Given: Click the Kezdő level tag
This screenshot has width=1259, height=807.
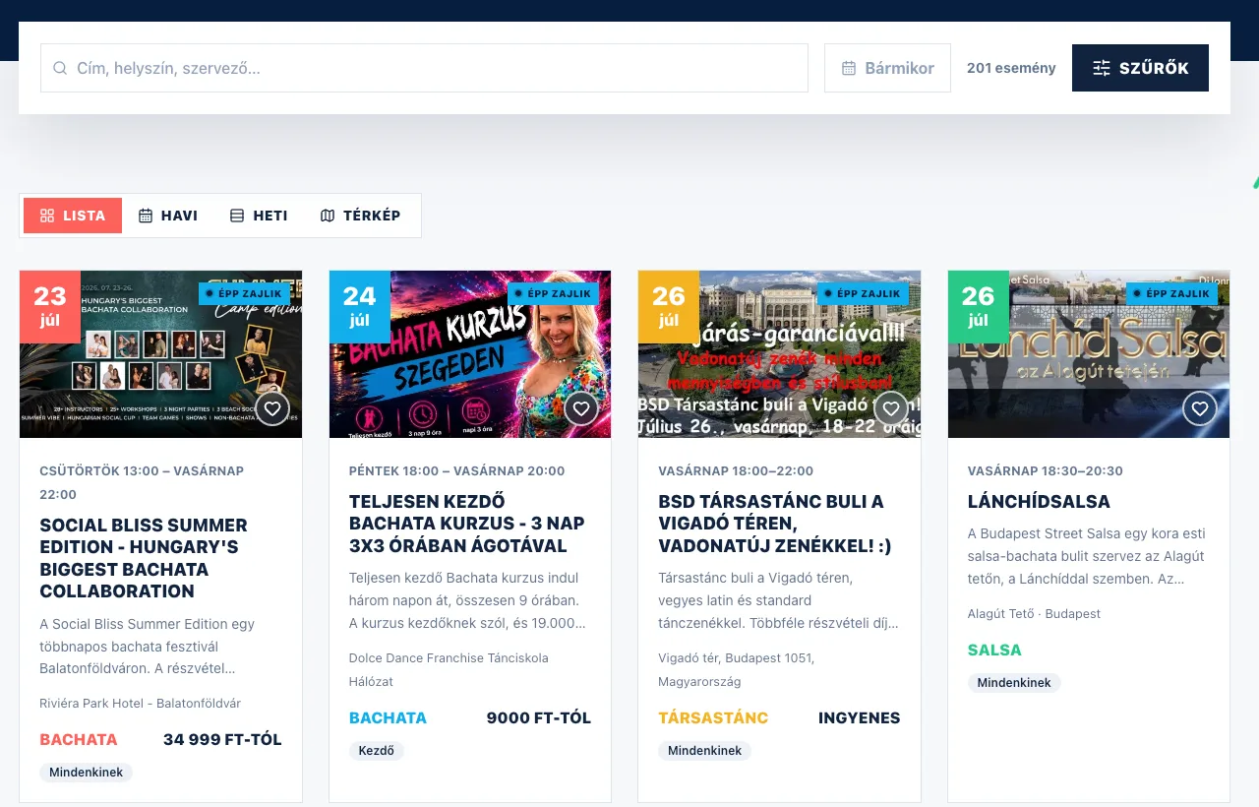Looking at the screenshot, I should click(x=377, y=751).
